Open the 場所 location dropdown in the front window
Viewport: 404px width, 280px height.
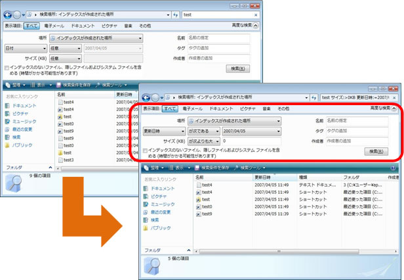click(234, 121)
